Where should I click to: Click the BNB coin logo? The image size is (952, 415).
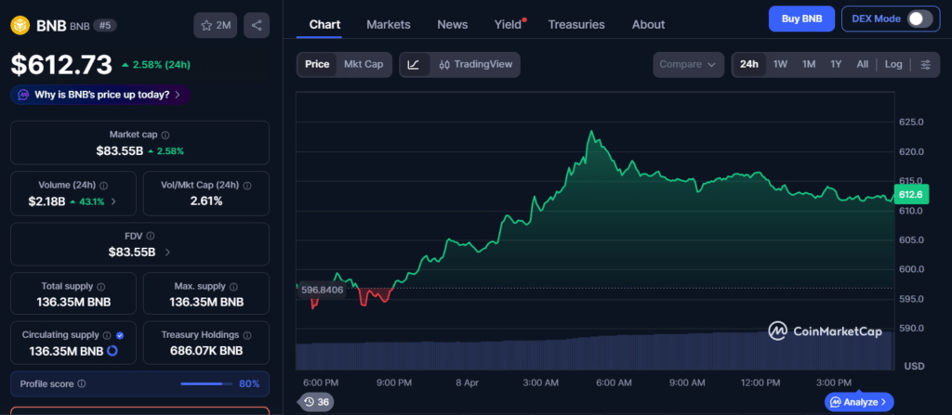click(20, 25)
